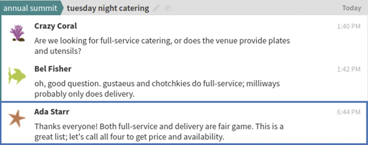The image size is (368, 145).
Task: Click Bel Fisher's green fish avatar
Action: 17,75
